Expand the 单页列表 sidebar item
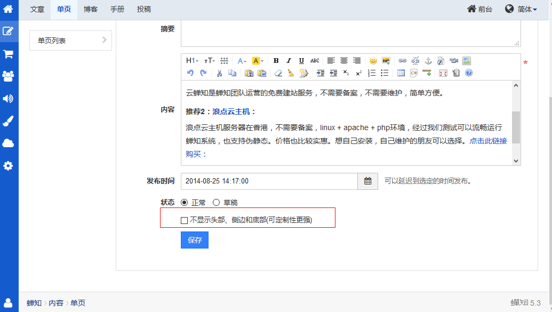This screenshot has width=552, height=312. point(70,41)
